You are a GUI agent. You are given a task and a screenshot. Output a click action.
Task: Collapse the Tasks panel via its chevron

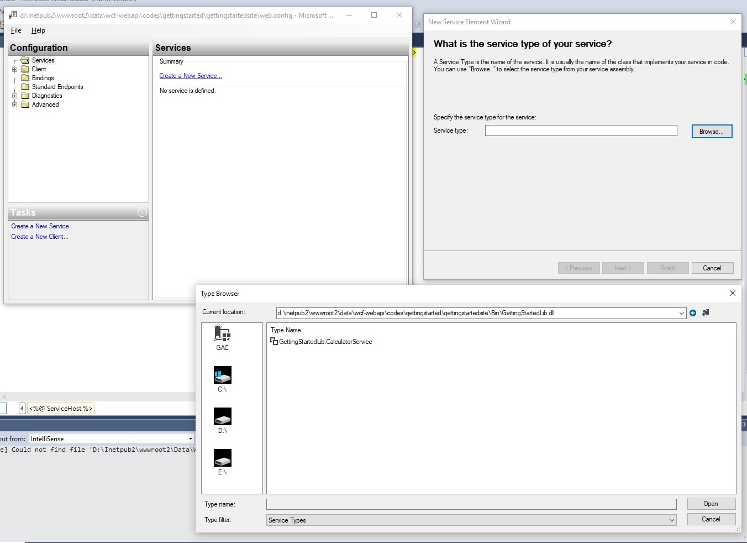tap(142, 212)
